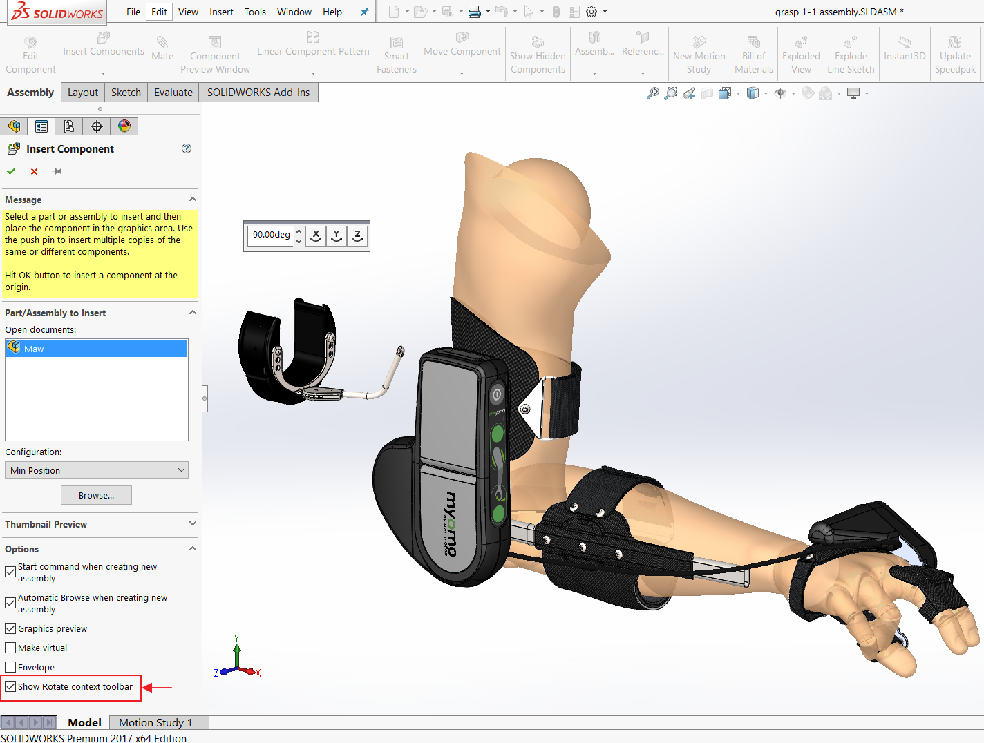
Task: Open the ConfigurationManager panel tab icon
Action: 69,126
